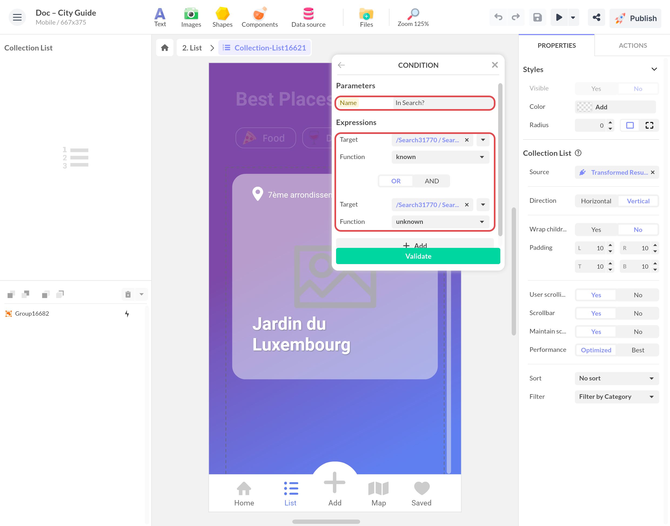Click the Publish button
This screenshot has width=670, height=526.
point(635,18)
